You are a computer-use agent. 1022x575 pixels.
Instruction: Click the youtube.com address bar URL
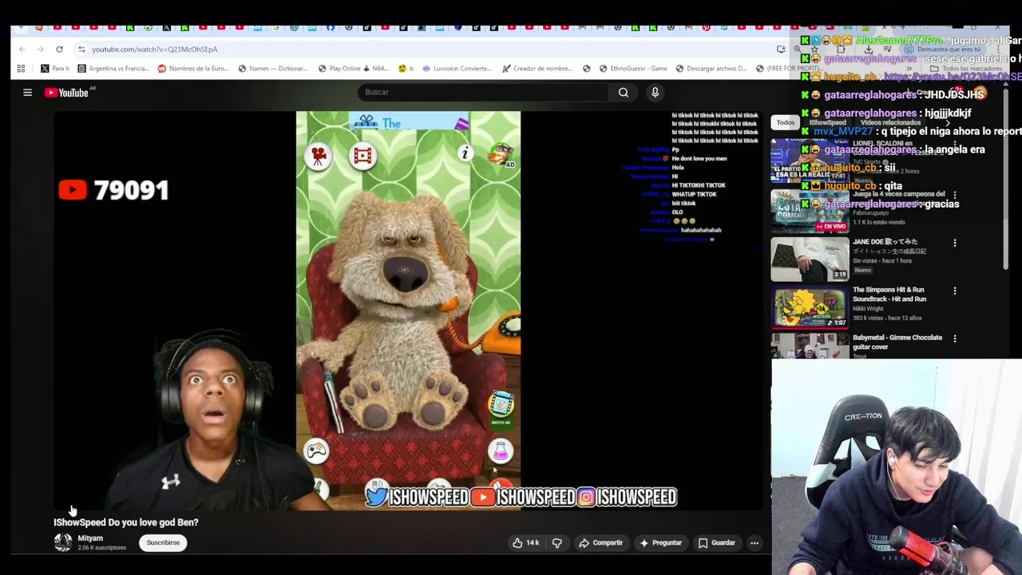pyautogui.click(x=154, y=50)
